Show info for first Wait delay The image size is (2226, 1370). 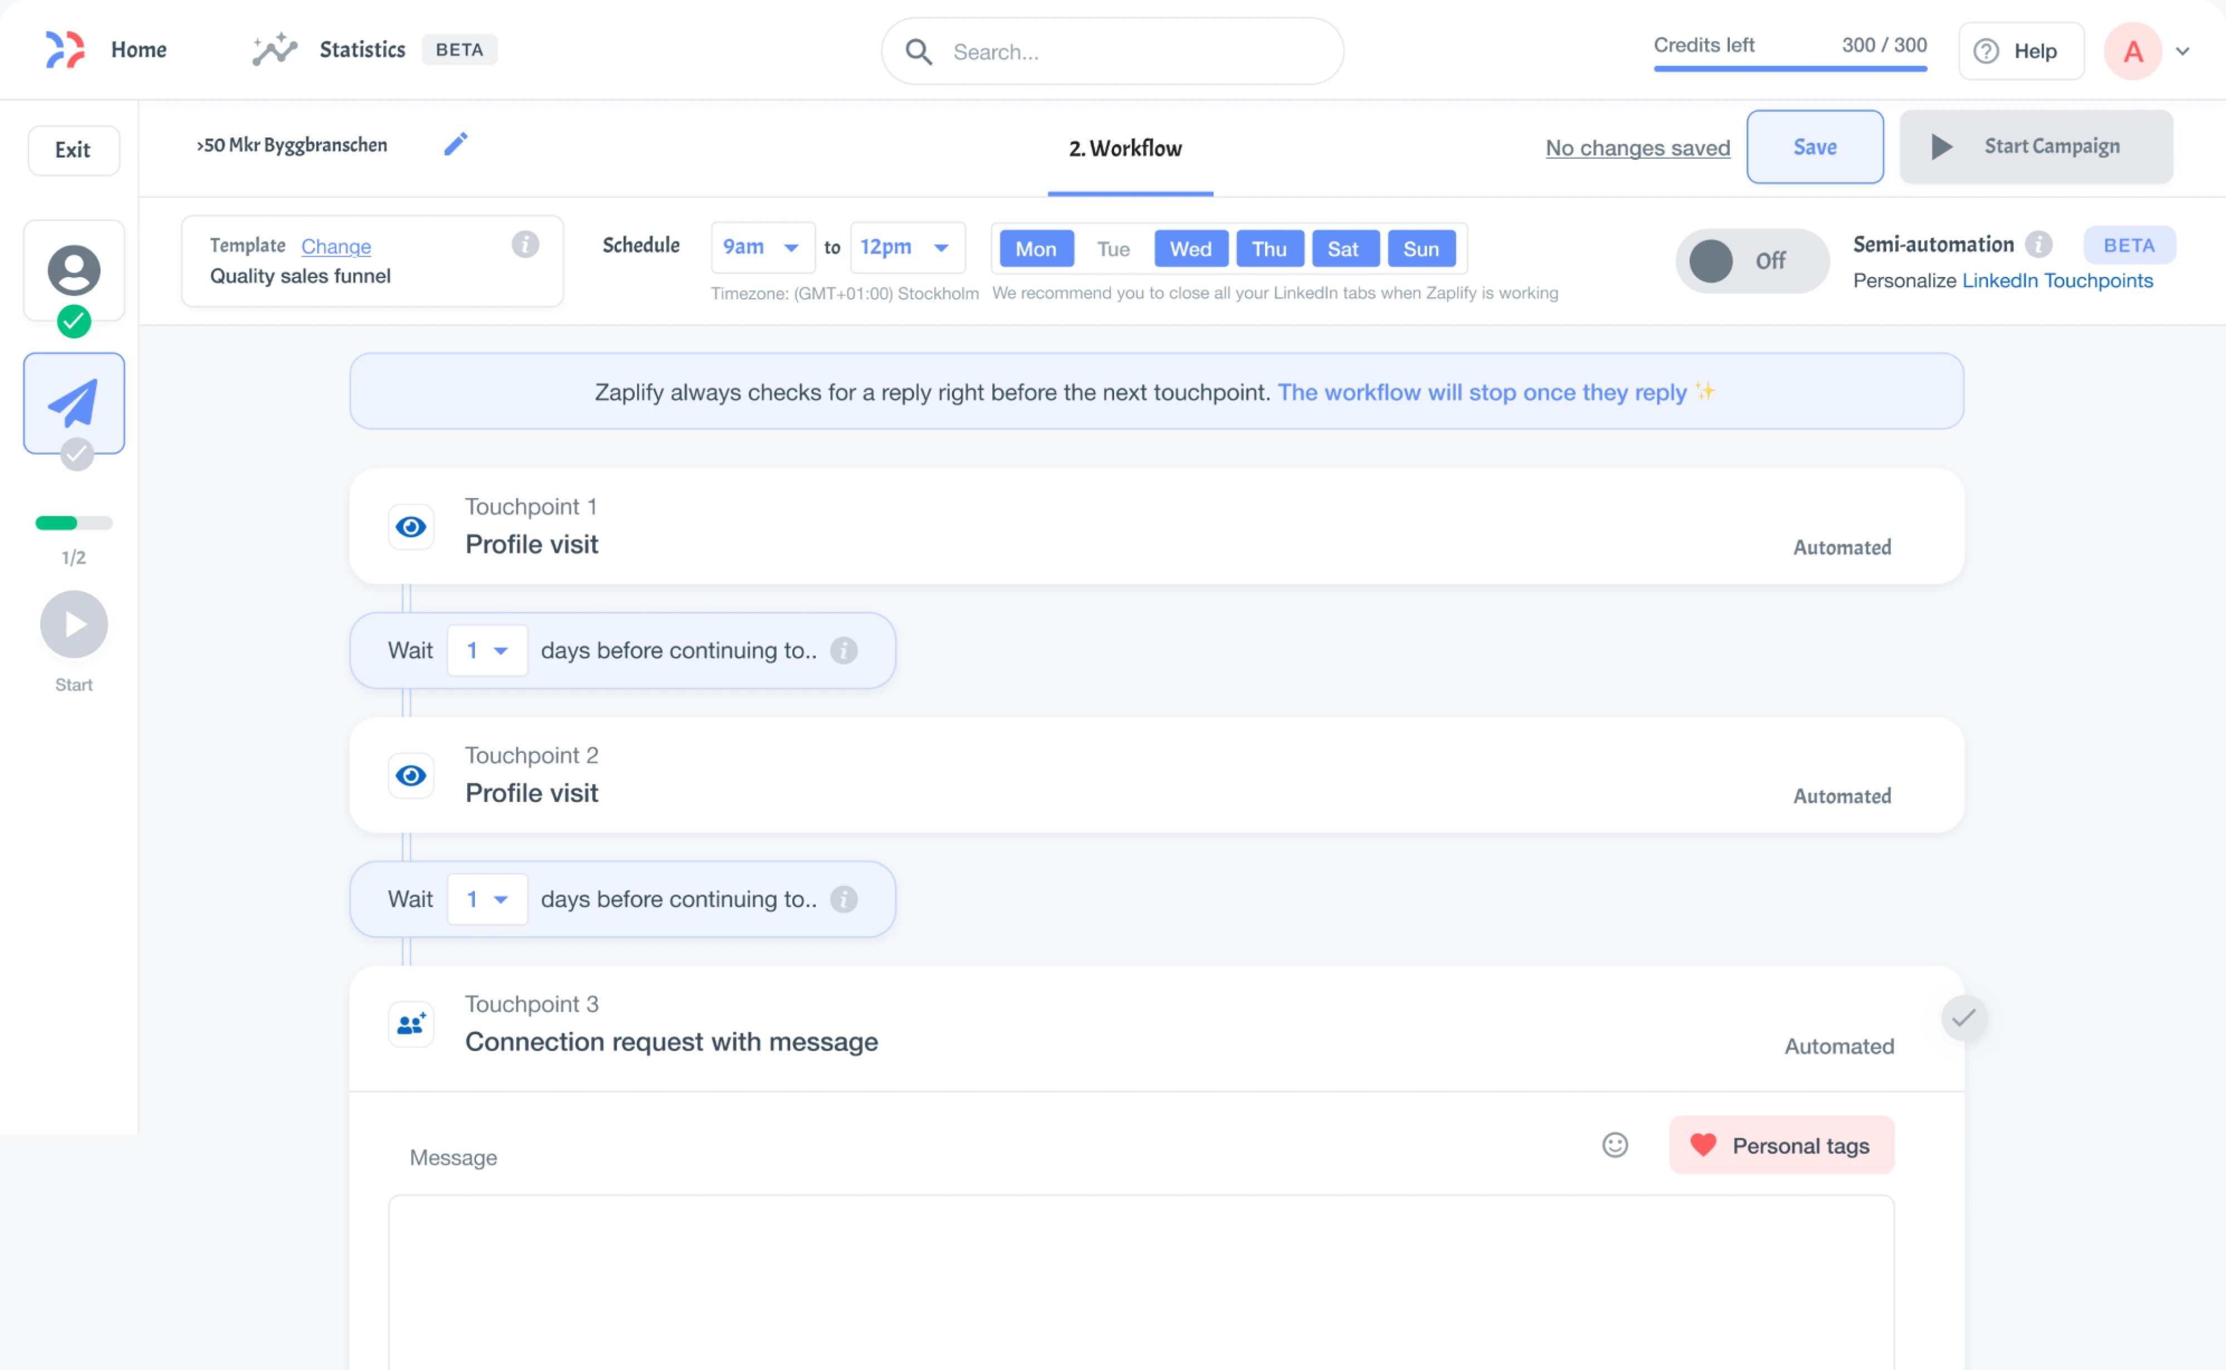coord(844,650)
